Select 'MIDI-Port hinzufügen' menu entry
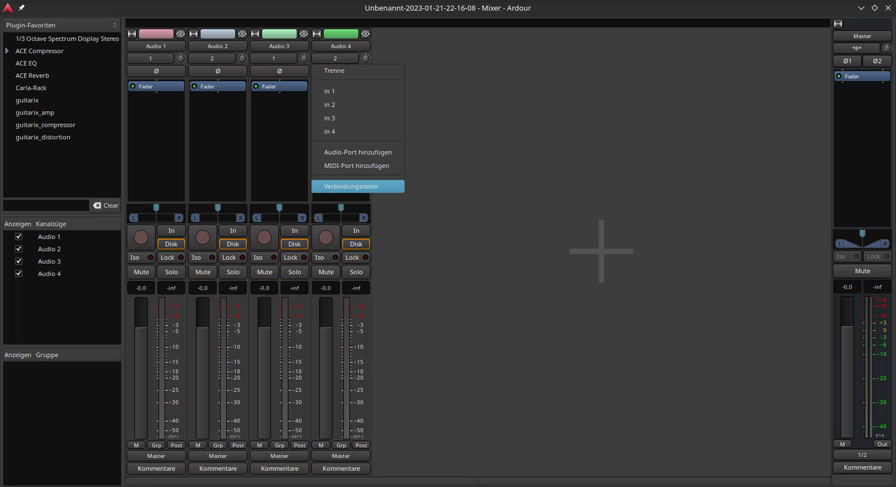Screen dimensions: 896x487 (358, 166)
